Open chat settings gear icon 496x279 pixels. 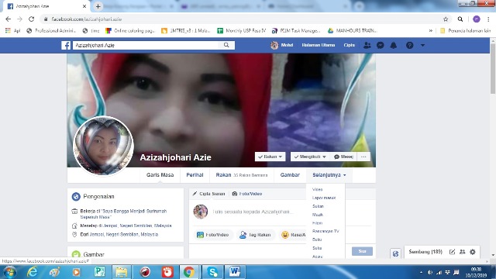pyautogui.click(x=473, y=252)
